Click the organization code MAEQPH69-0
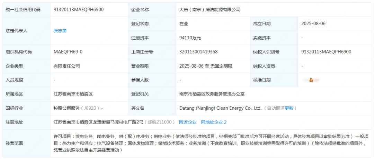The image size is (374, 159). [68, 52]
